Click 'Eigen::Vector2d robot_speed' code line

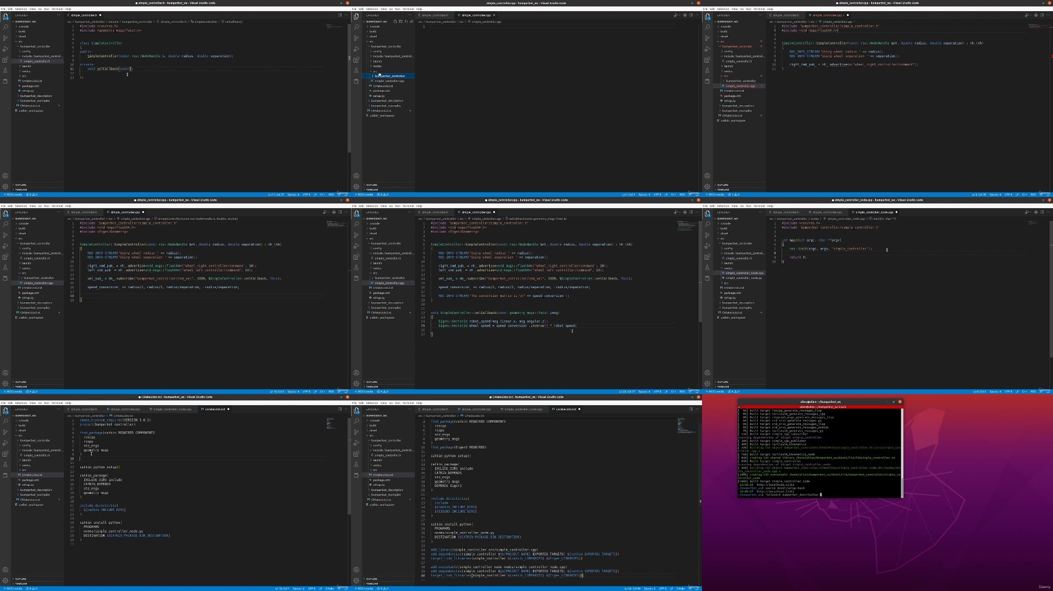[x=493, y=322]
